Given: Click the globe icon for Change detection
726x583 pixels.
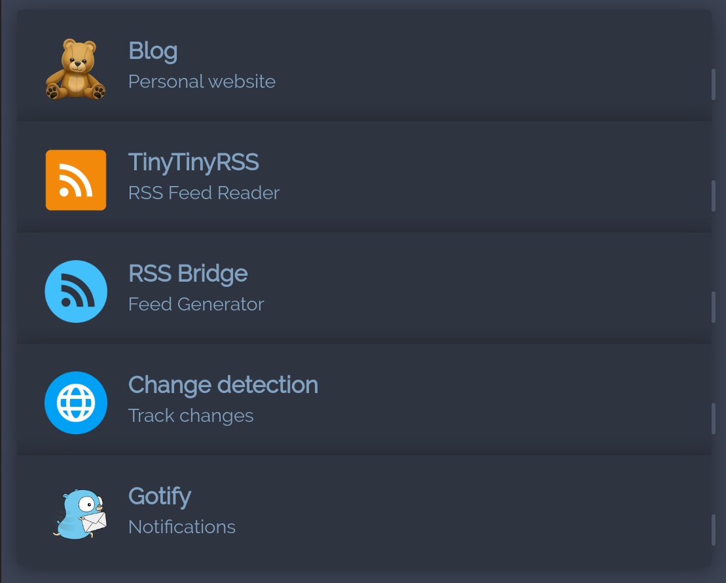Looking at the screenshot, I should [x=76, y=403].
